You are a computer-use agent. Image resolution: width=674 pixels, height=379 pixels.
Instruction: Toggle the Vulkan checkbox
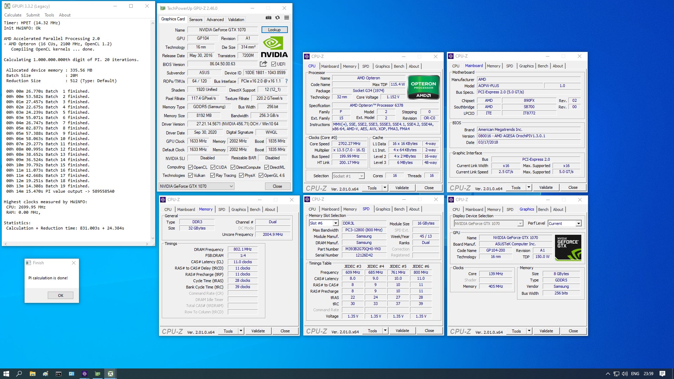190,175
